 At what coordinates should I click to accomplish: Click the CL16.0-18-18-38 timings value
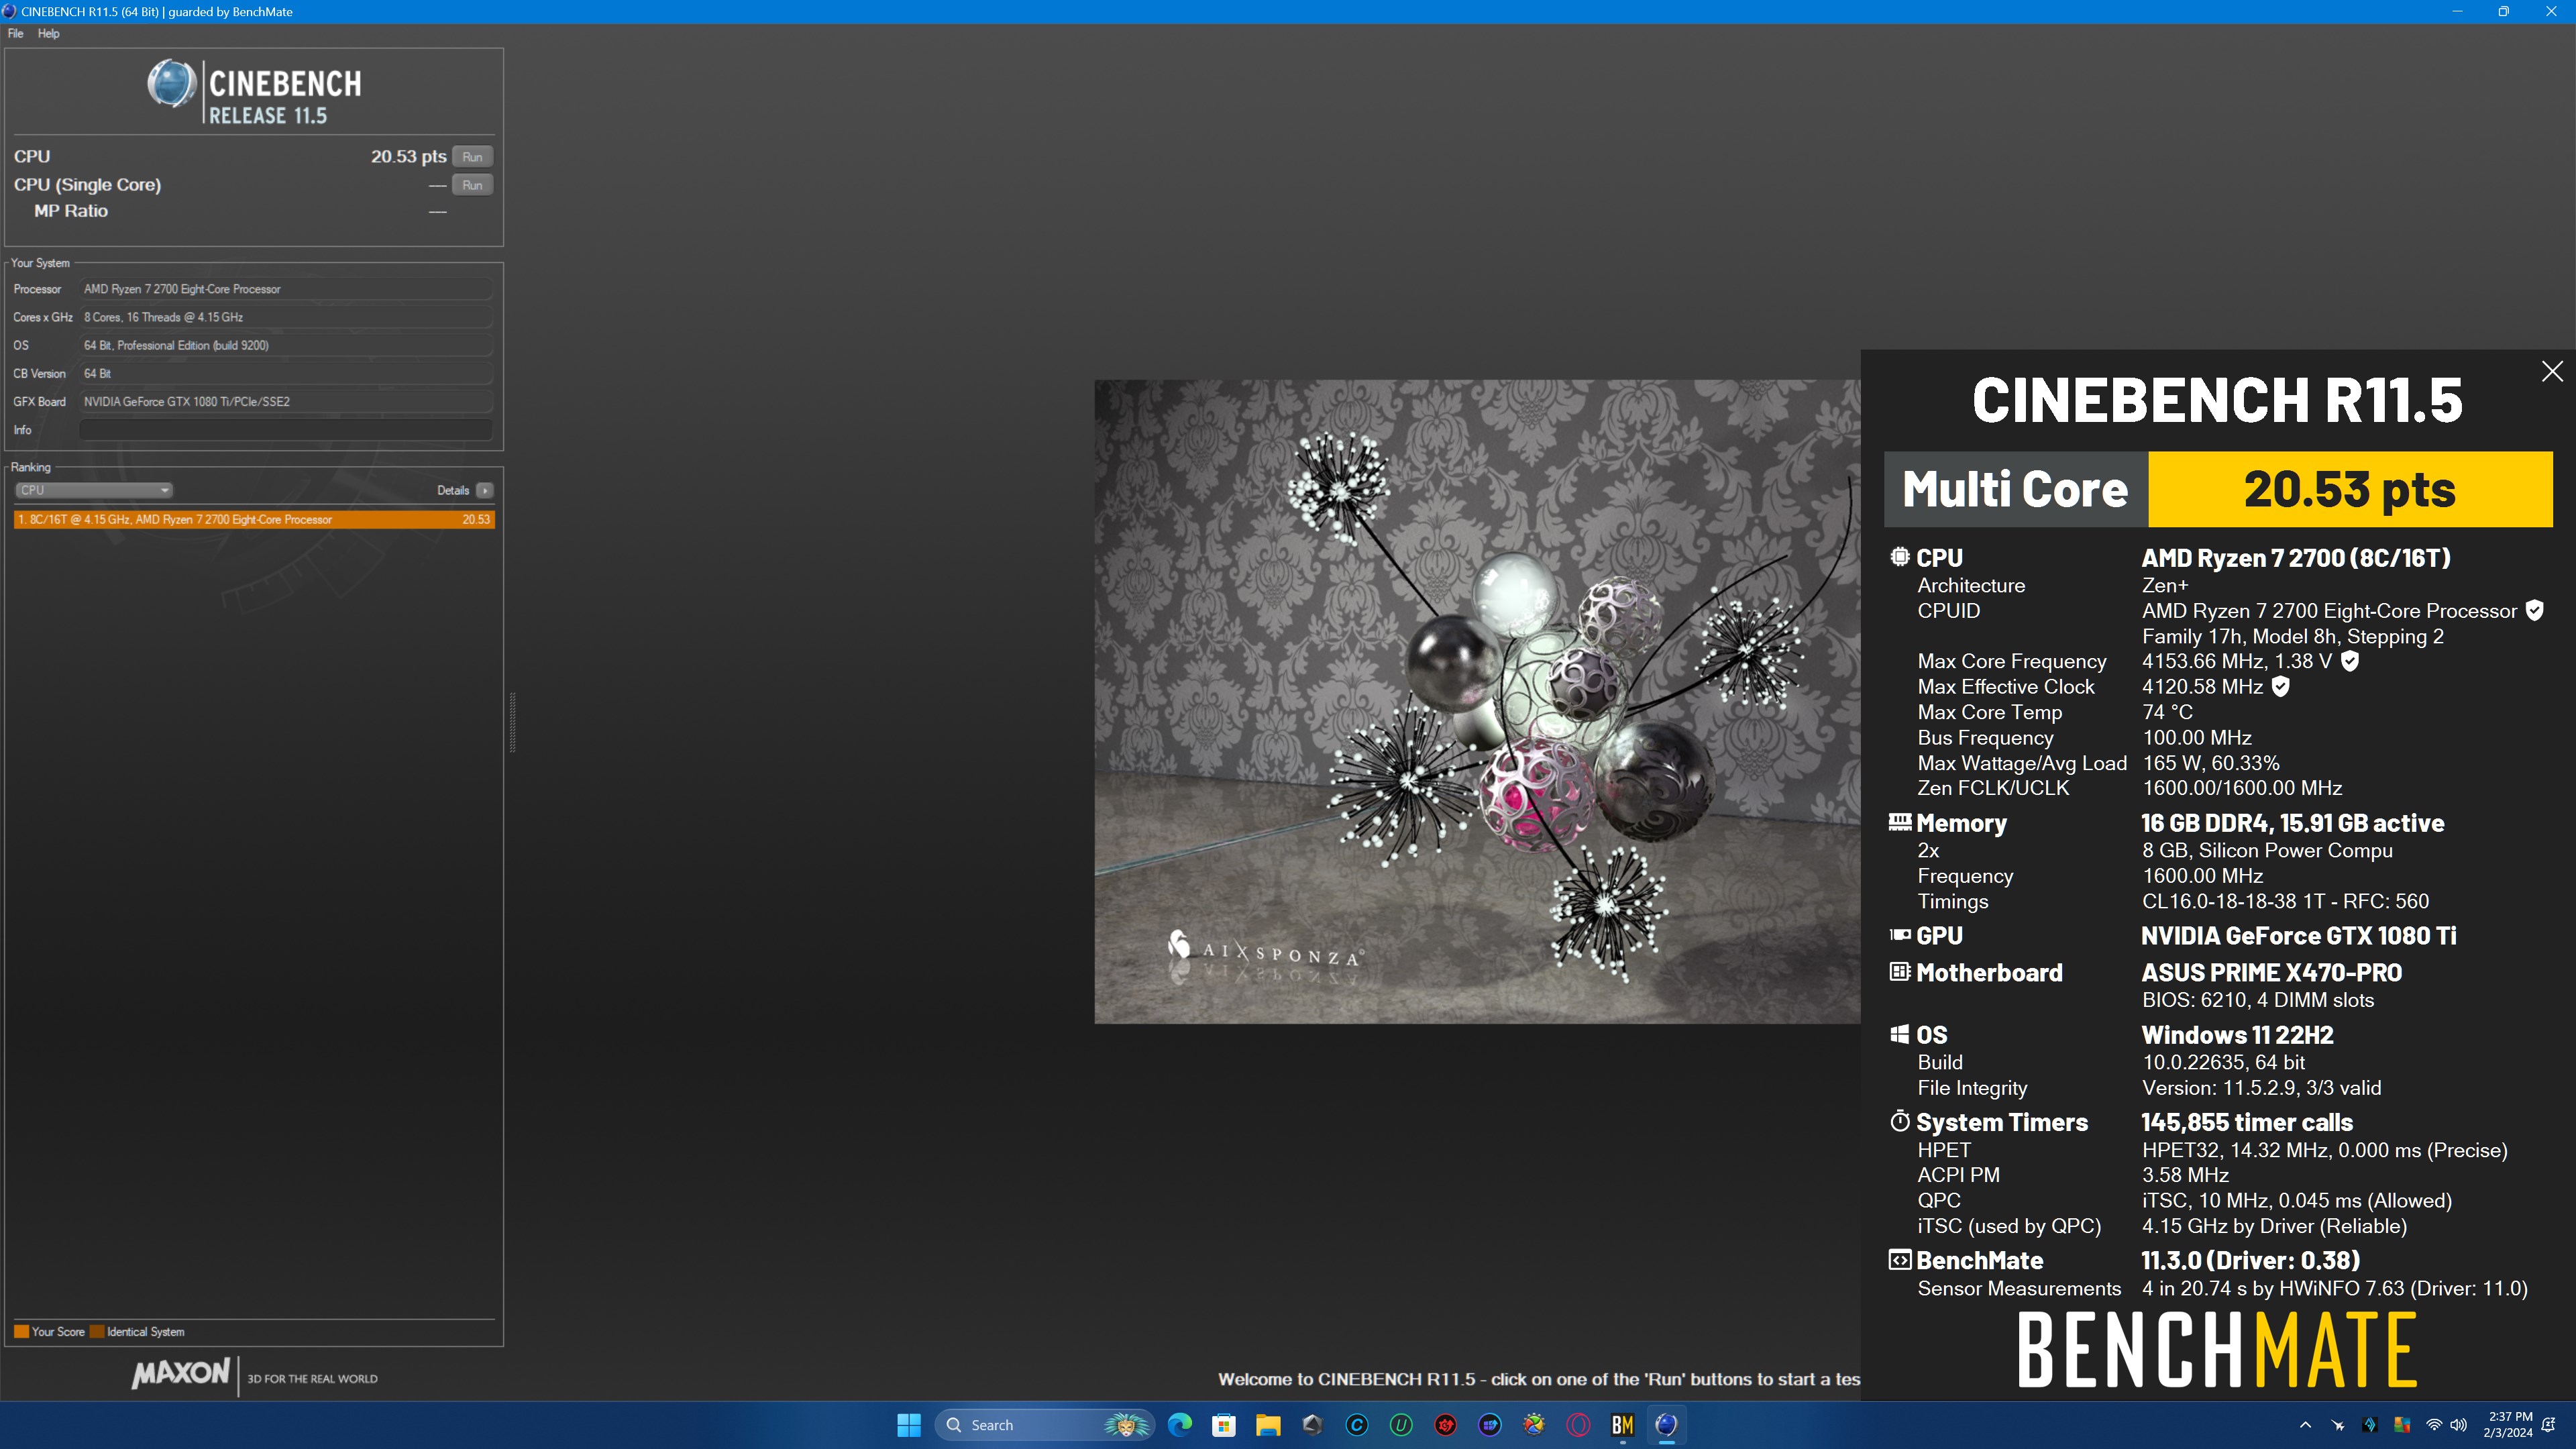(x=2285, y=901)
